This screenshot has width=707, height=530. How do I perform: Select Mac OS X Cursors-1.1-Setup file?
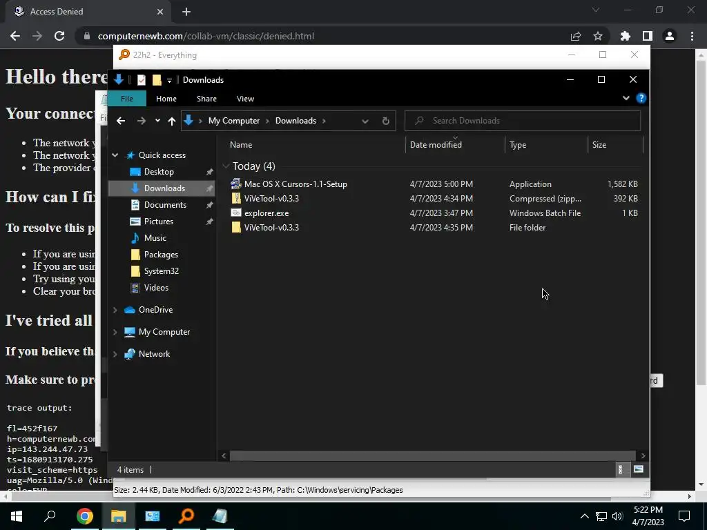click(296, 184)
